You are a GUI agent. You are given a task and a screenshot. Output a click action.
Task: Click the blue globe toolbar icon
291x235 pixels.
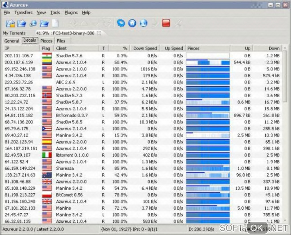point(144,23)
